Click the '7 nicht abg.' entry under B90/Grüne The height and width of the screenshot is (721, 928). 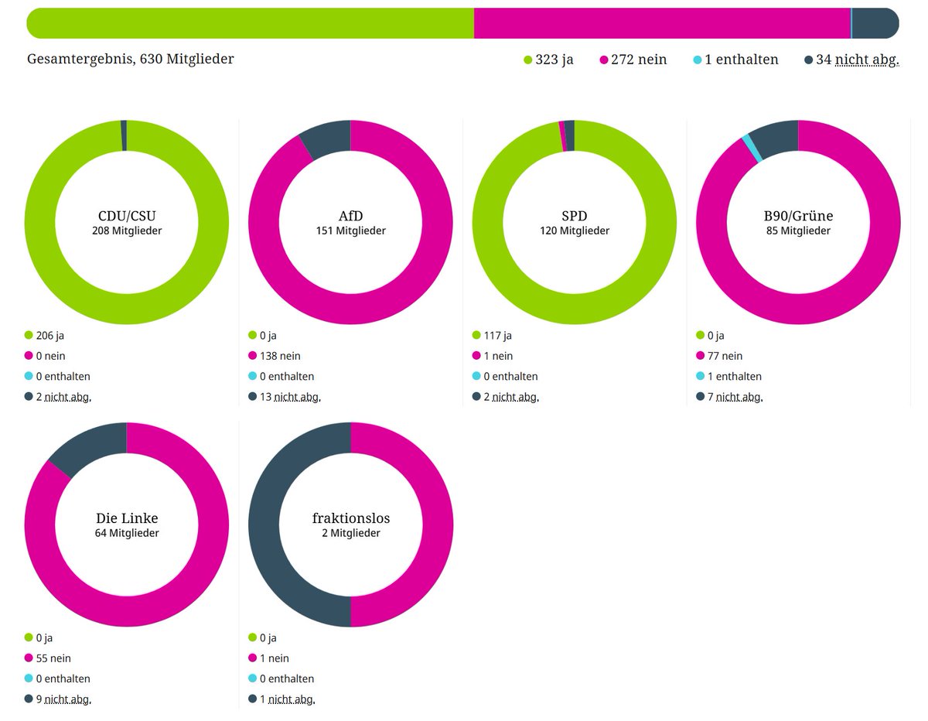point(735,397)
